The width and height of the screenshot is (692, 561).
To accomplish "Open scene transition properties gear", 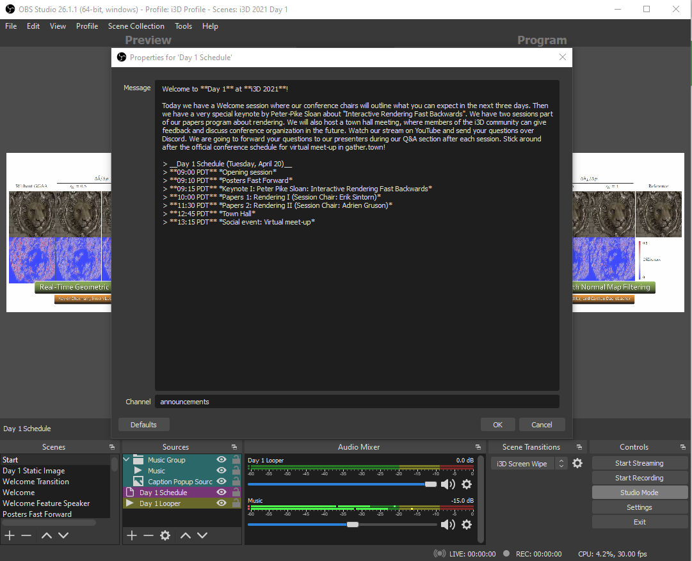I will point(577,463).
